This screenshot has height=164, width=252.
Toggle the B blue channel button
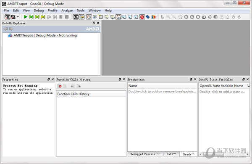point(198,17)
